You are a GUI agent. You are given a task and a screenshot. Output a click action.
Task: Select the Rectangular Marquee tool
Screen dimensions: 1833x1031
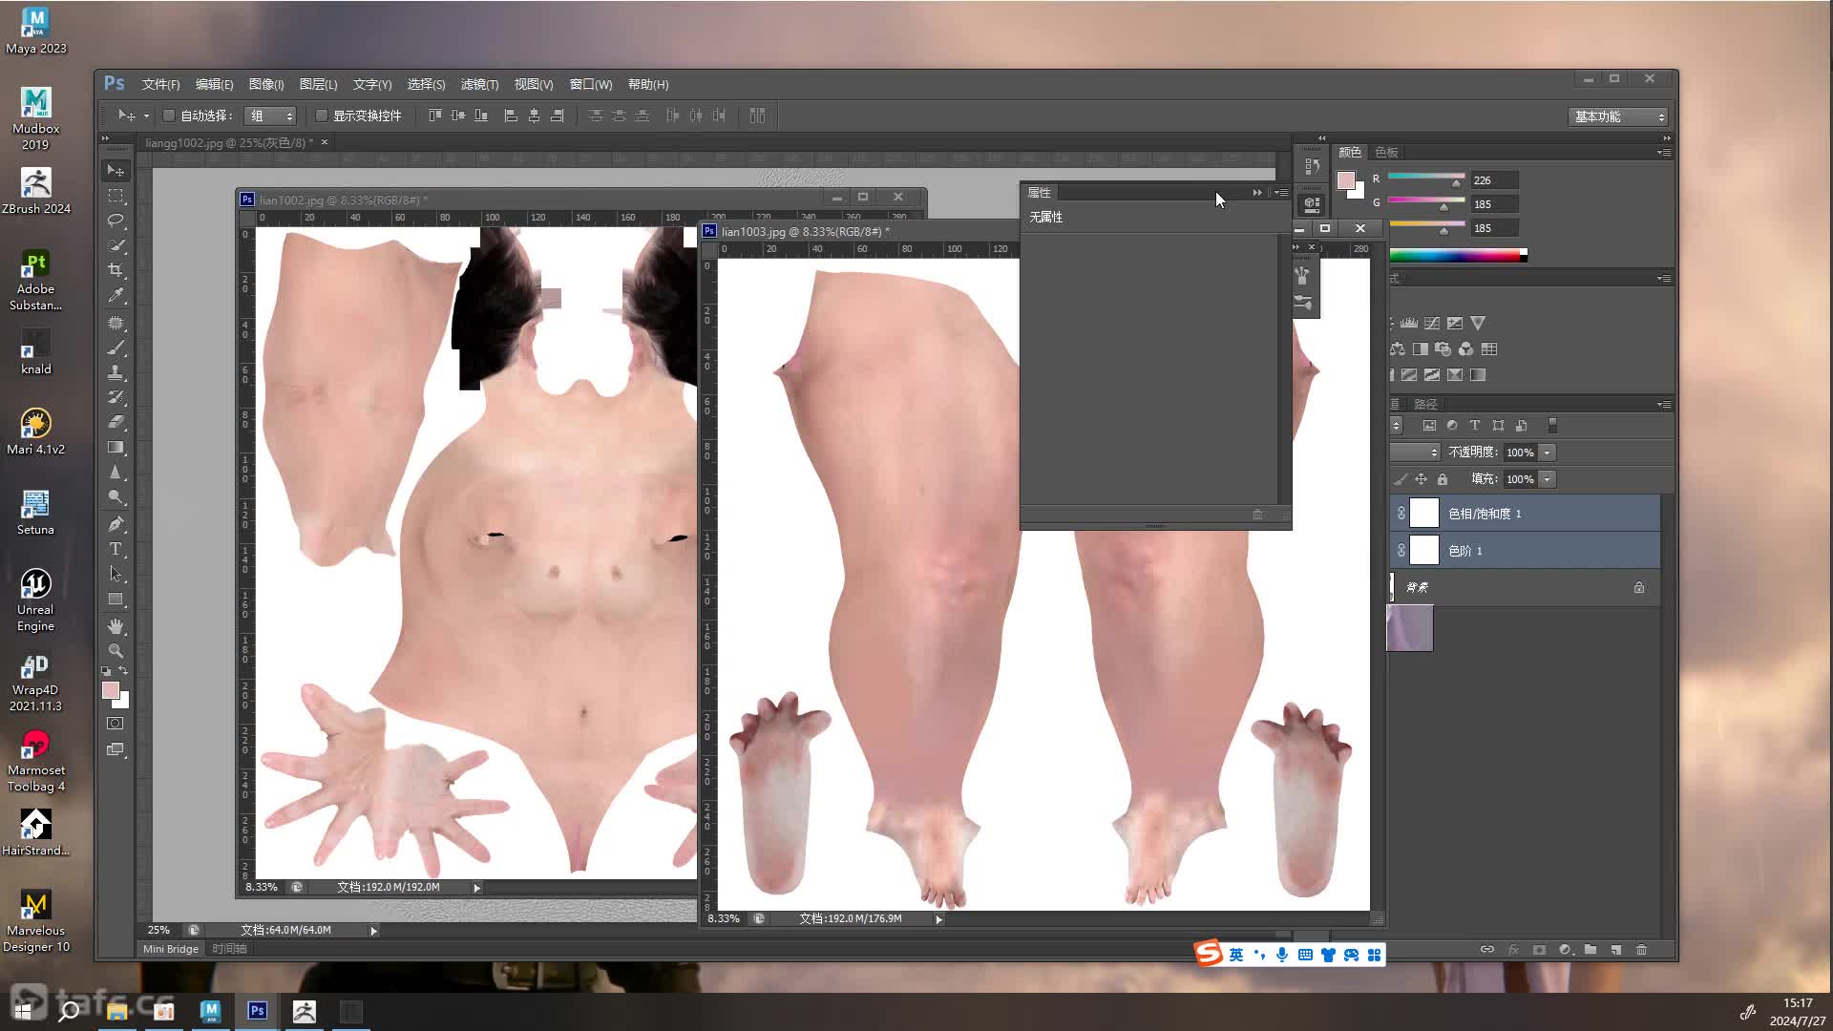tap(116, 196)
